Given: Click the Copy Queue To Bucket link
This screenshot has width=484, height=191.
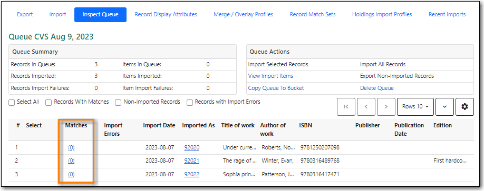Looking at the screenshot, I should click(x=276, y=88).
